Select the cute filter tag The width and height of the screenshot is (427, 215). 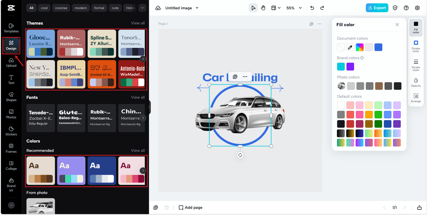(115, 8)
